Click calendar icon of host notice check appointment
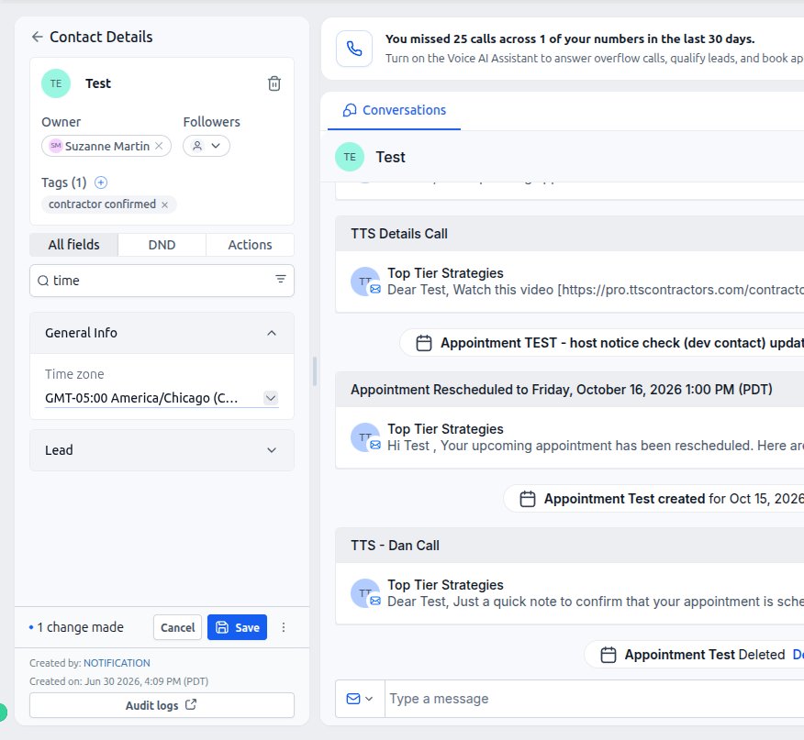Viewport: 804px width, 740px height. pos(424,343)
